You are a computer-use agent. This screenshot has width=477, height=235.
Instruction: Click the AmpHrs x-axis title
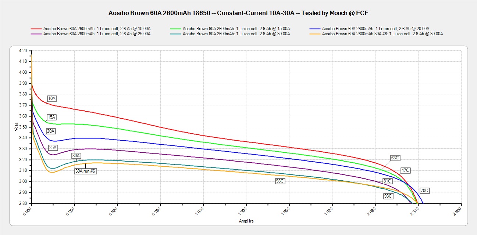[246, 221]
